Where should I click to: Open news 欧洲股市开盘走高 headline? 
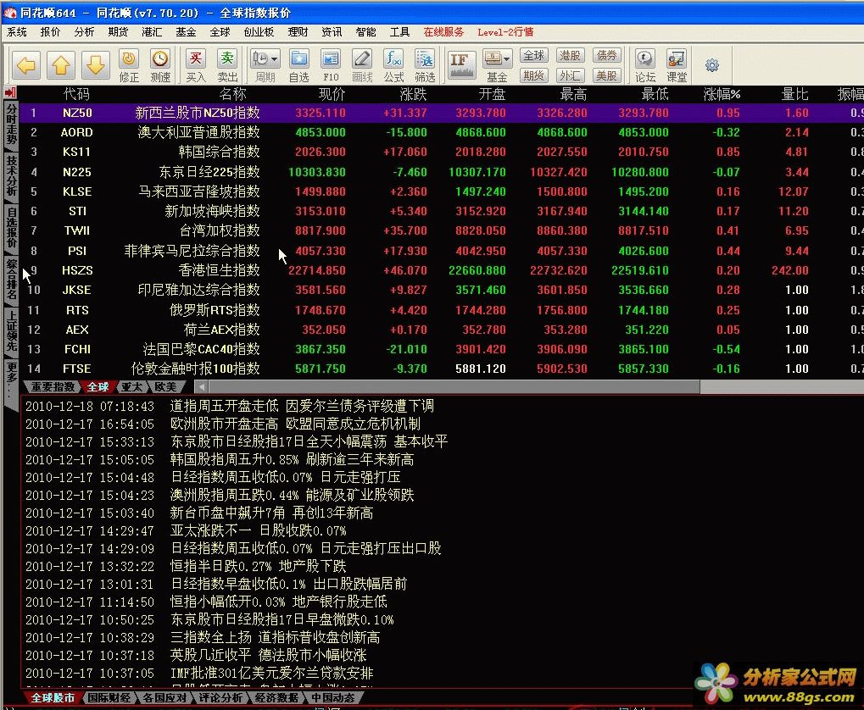click(295, 424)
